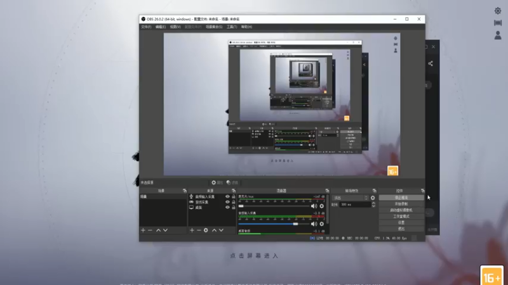Screen dimensions: 508x285
Task: Click 启动虚拟摄像机 virtual camera button
Action: click(x=401, y=210)
